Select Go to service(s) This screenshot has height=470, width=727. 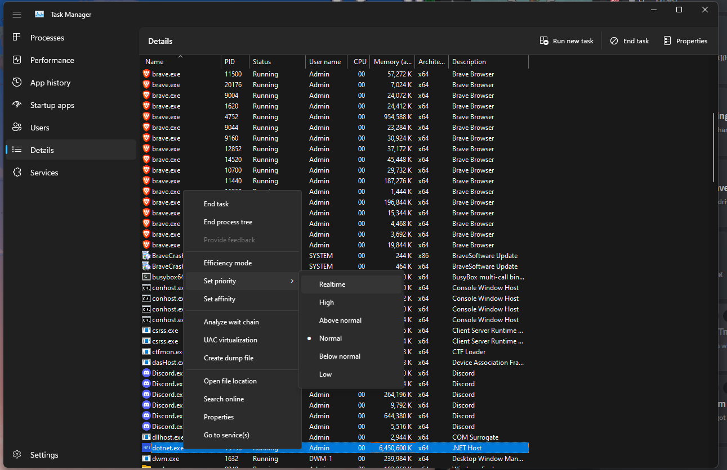[242, 435]
